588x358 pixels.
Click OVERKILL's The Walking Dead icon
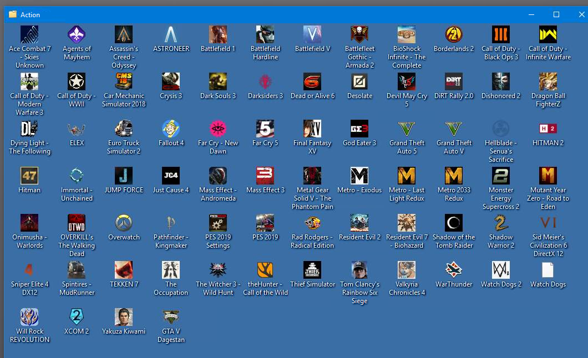click(x=77, y=223)
